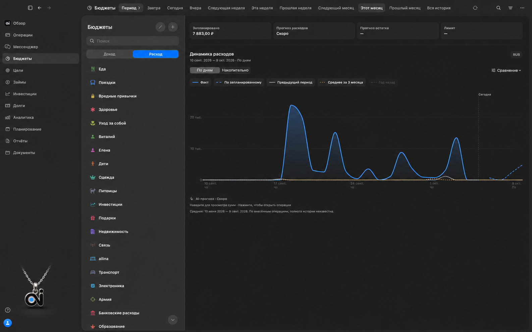Open the help question mark icon

8,310
